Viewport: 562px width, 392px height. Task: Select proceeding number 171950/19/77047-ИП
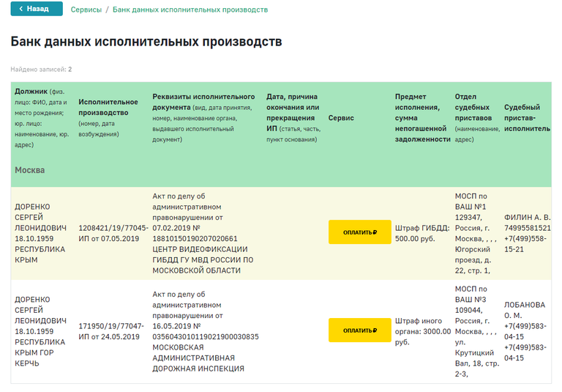pos(111,331)
